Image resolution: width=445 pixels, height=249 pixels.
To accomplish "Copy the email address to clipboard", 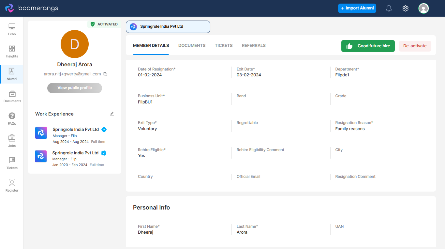I will 105,74.
